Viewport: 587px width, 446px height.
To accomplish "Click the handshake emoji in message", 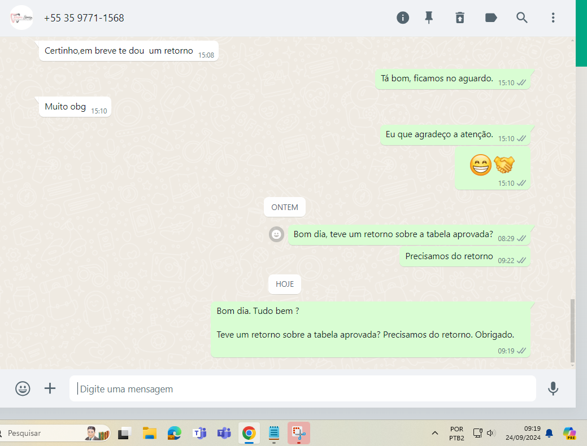I will pyautogui.click(x=505, y=165).
